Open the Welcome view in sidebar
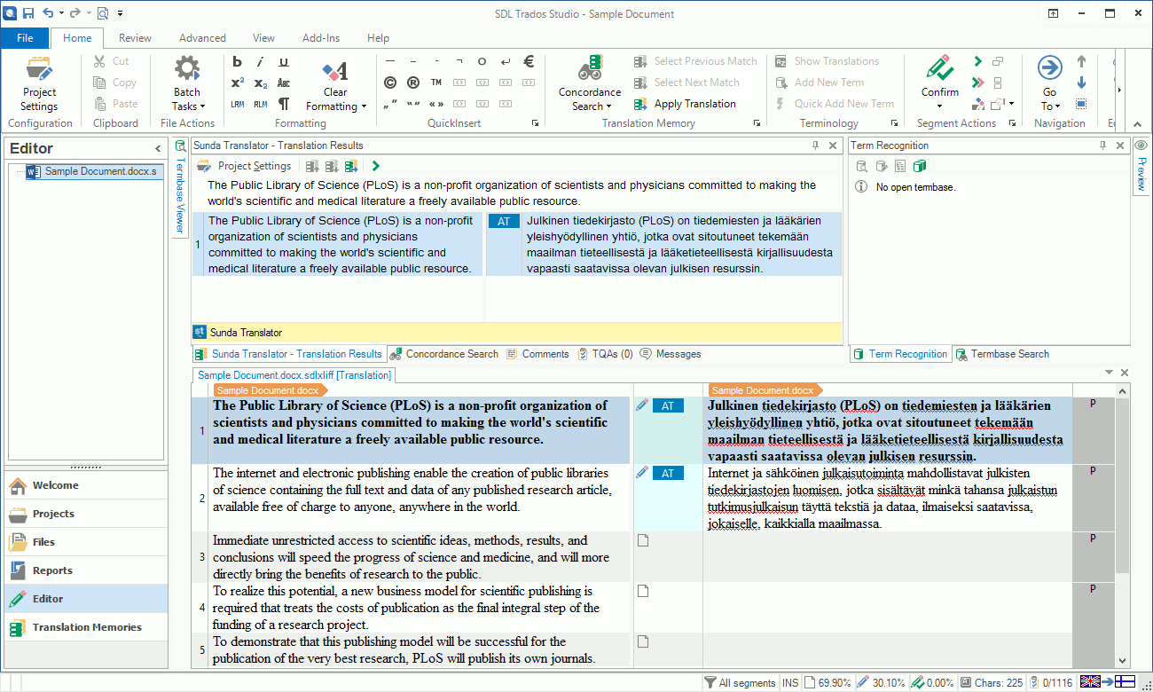This screenshot has width=1153, height=692. coord(86,485)
